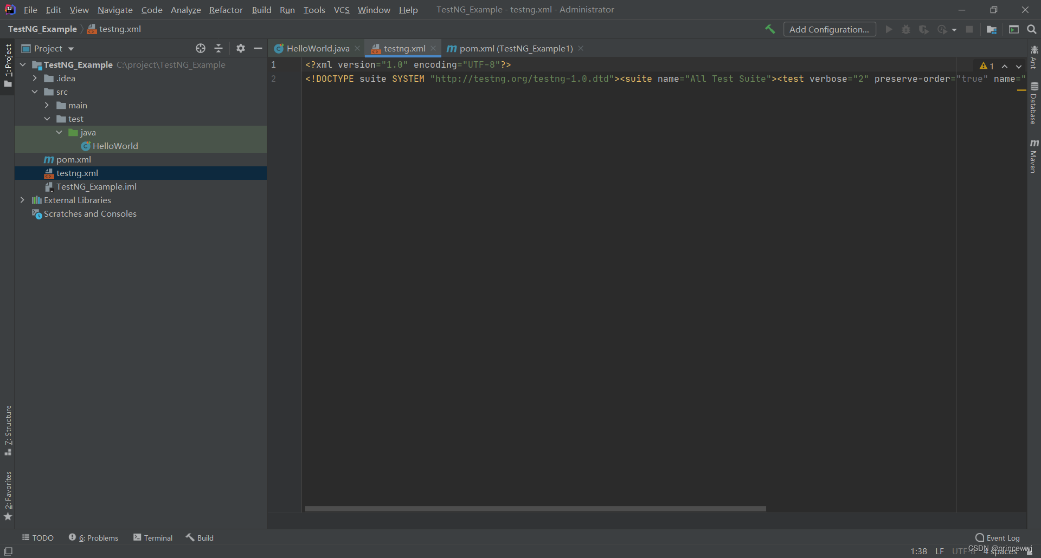
Task: Click the warning indicator in editor
Action: (x=987, y=66)
